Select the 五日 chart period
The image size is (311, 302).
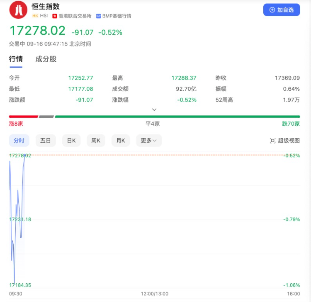pos(46,141)
